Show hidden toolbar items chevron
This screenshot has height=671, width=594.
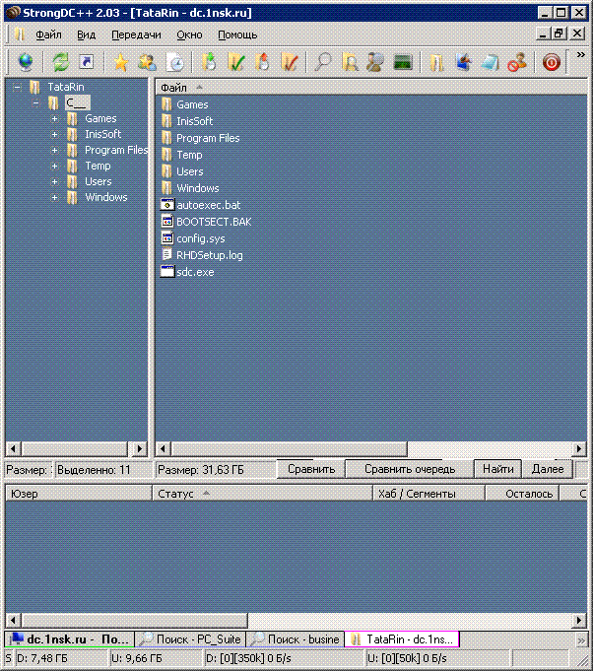click(581, 55)
